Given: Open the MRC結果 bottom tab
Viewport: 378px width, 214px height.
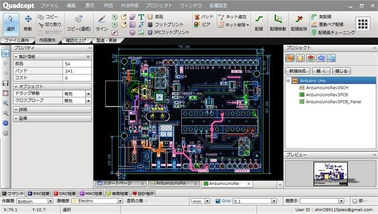Looking at the screenshot, I should click(91, 193).
